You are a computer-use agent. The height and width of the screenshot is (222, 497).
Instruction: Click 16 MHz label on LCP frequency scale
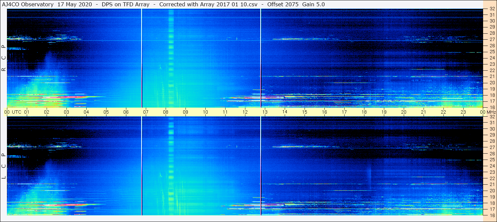(x=492, y=215)
